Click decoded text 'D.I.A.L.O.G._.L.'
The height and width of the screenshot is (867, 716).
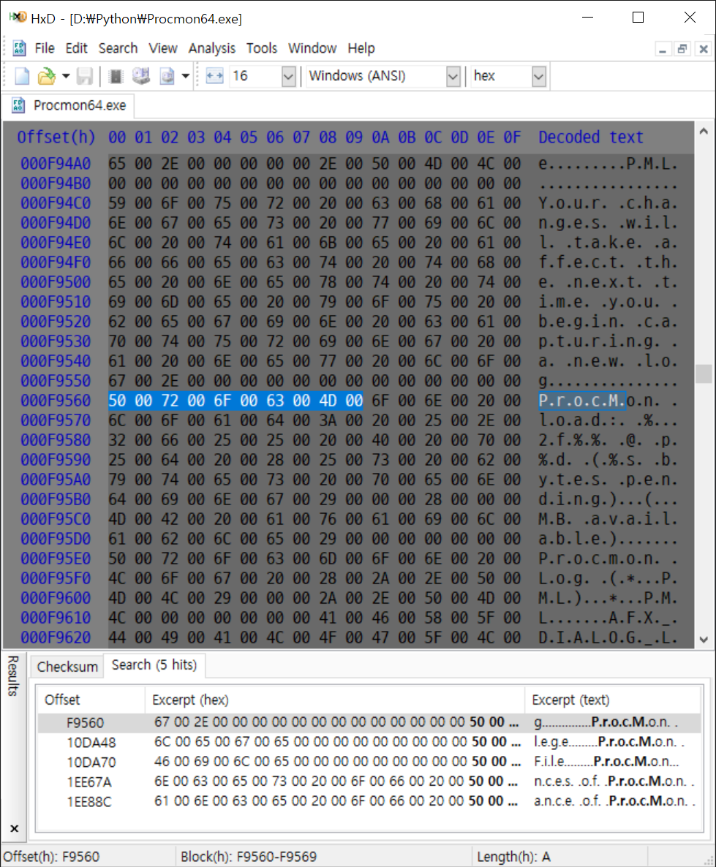(x=608, y=637)
